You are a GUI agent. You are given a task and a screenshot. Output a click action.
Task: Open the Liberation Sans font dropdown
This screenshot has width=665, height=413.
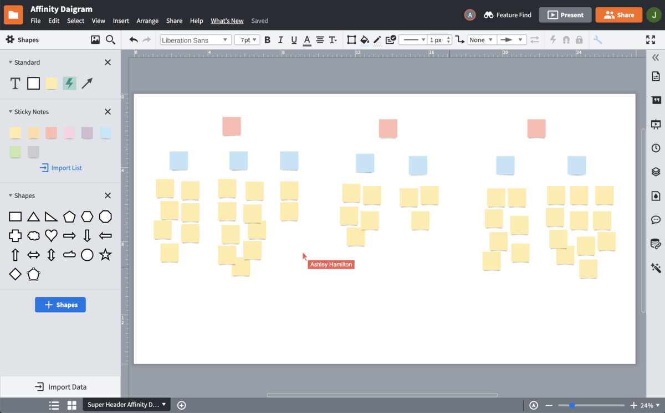[196, 39]
